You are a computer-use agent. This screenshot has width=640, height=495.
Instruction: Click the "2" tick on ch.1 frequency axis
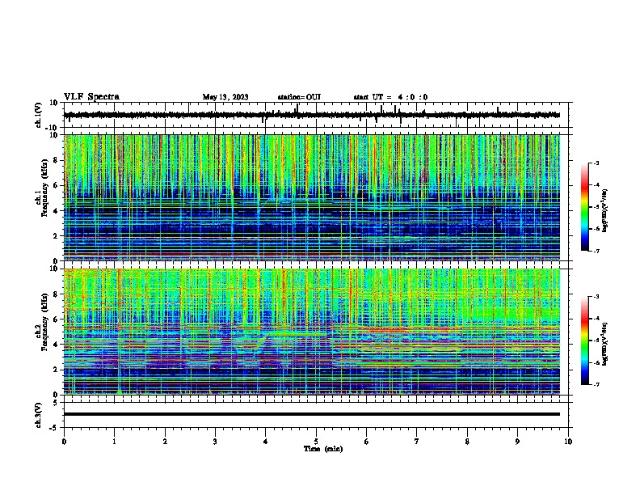pos(56,236)
